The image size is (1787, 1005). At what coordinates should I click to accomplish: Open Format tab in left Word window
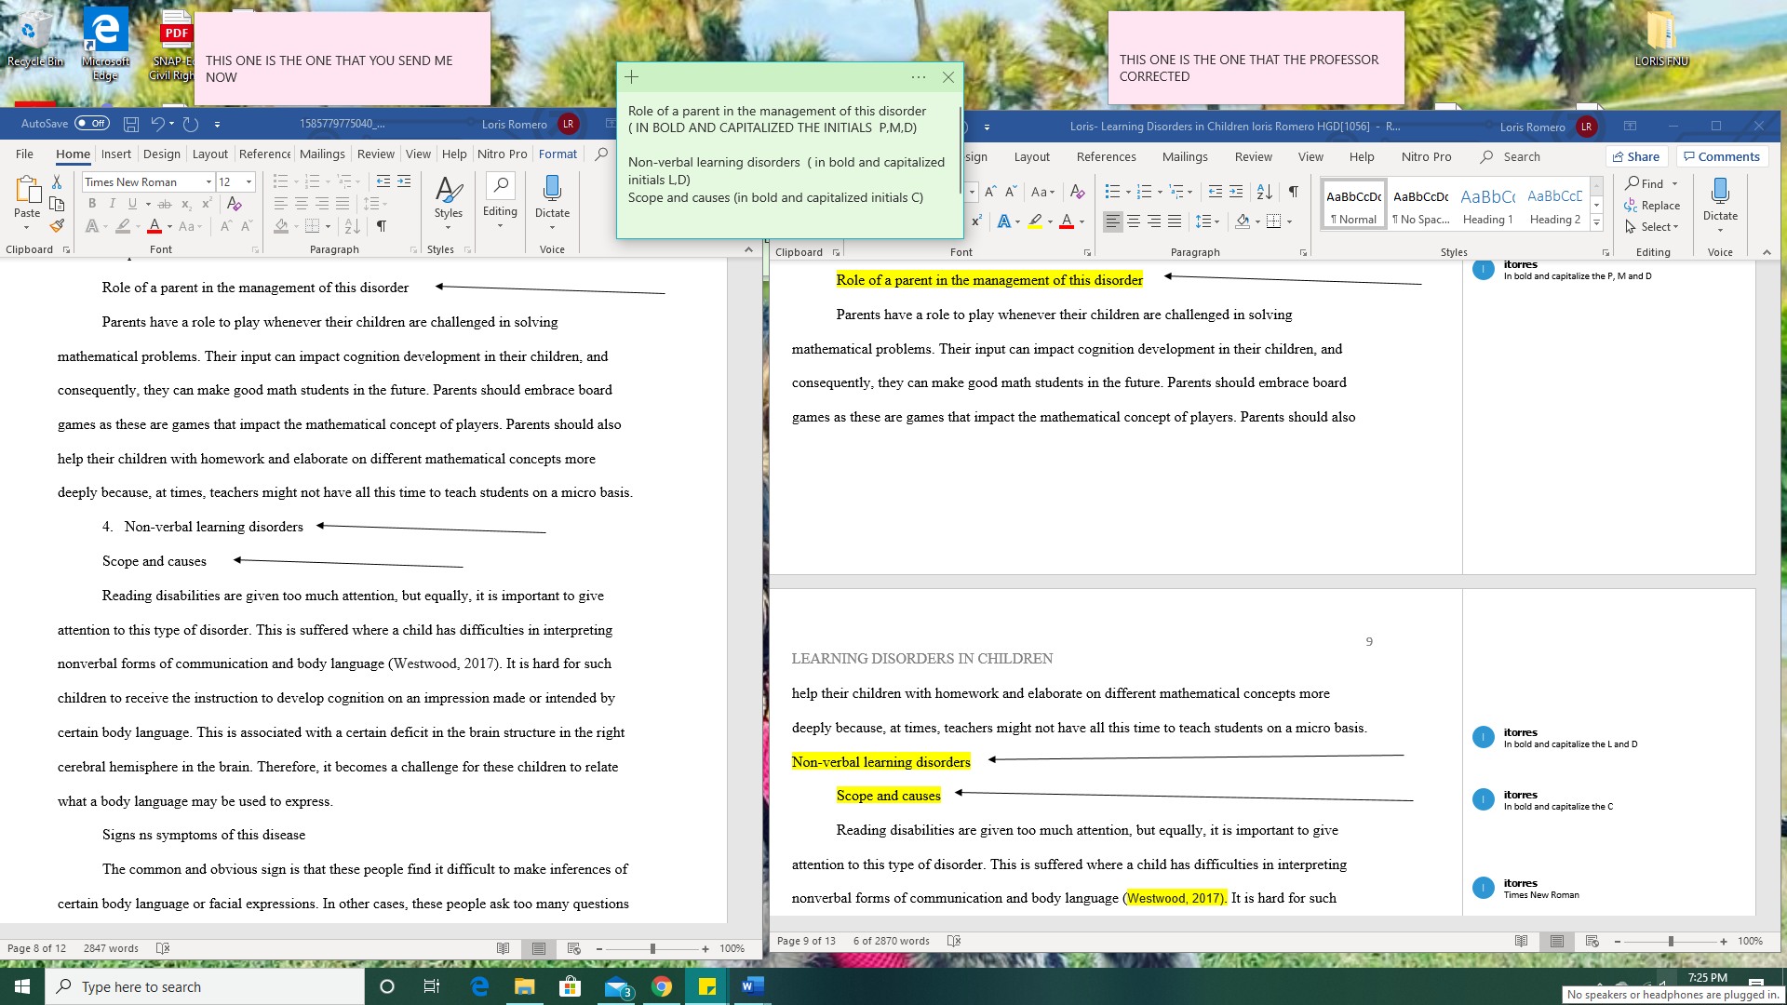[x=558, y=154]
